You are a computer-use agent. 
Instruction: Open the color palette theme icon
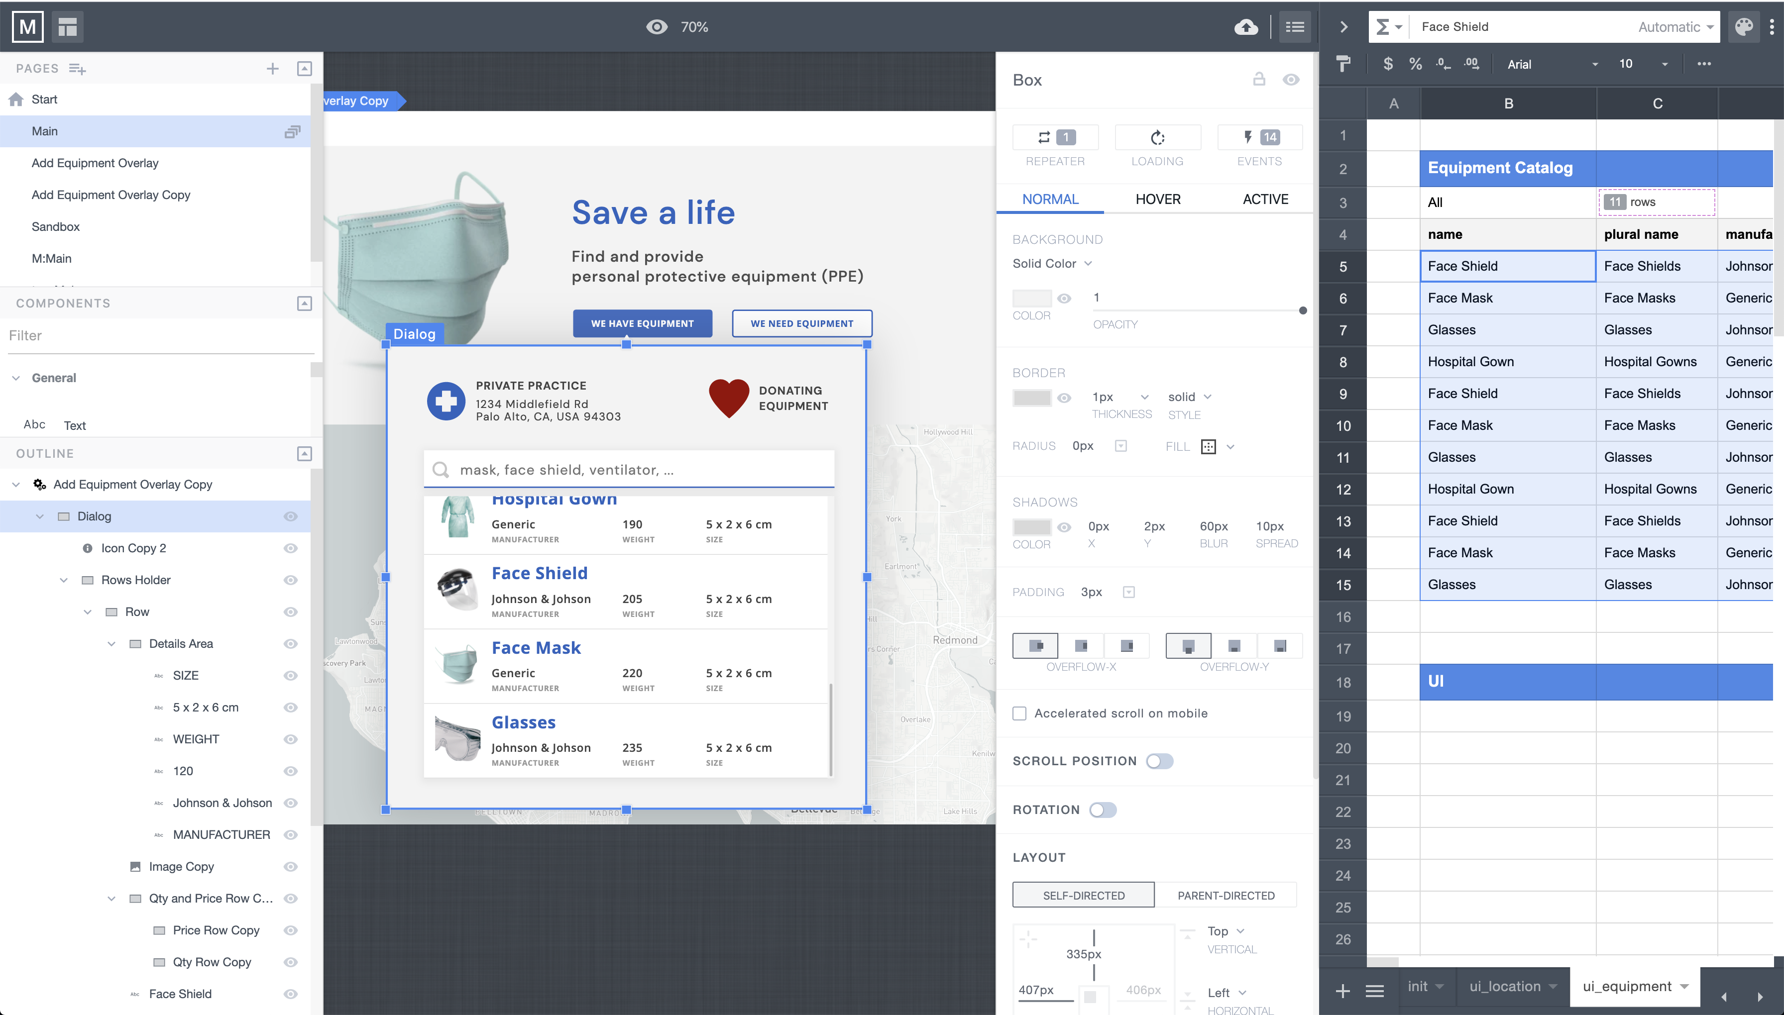1744,27
